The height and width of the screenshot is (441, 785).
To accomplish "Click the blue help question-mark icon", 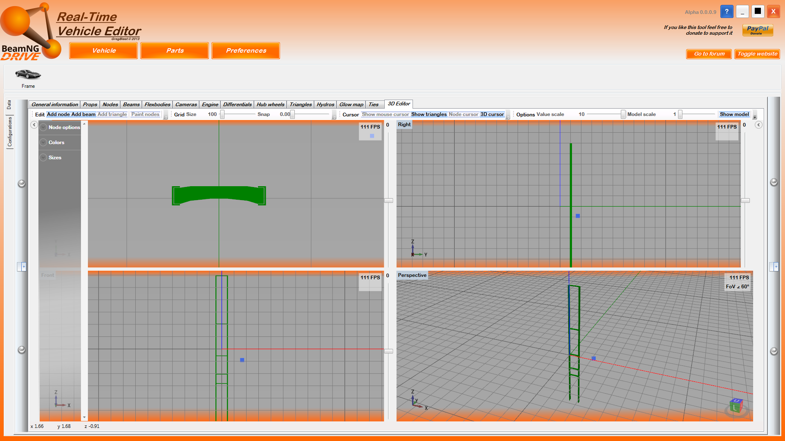I will (x=727, y=11).
